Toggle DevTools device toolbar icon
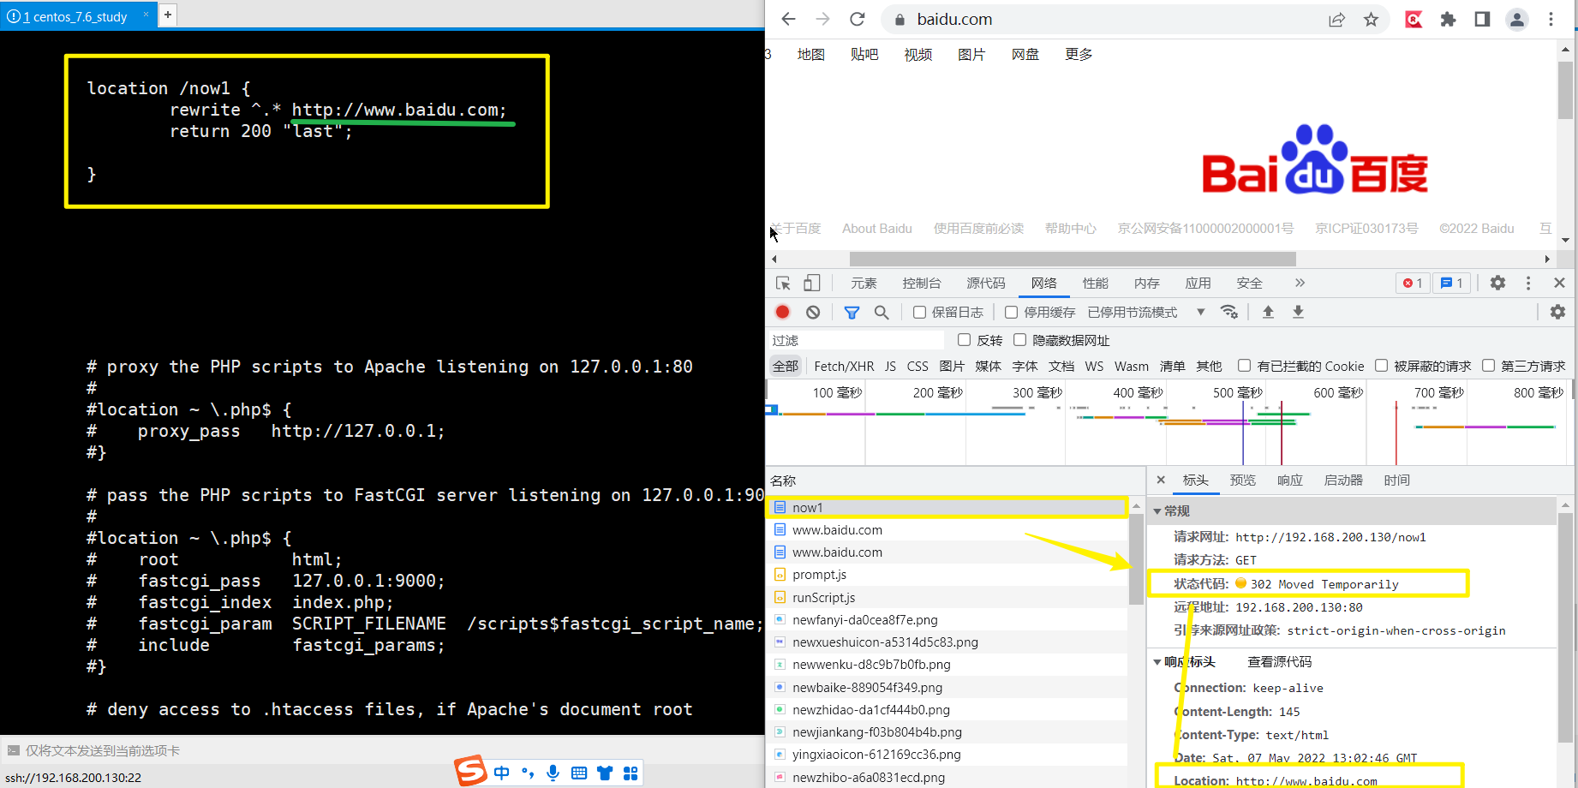 pyautogui.click(x=811, y=284)
